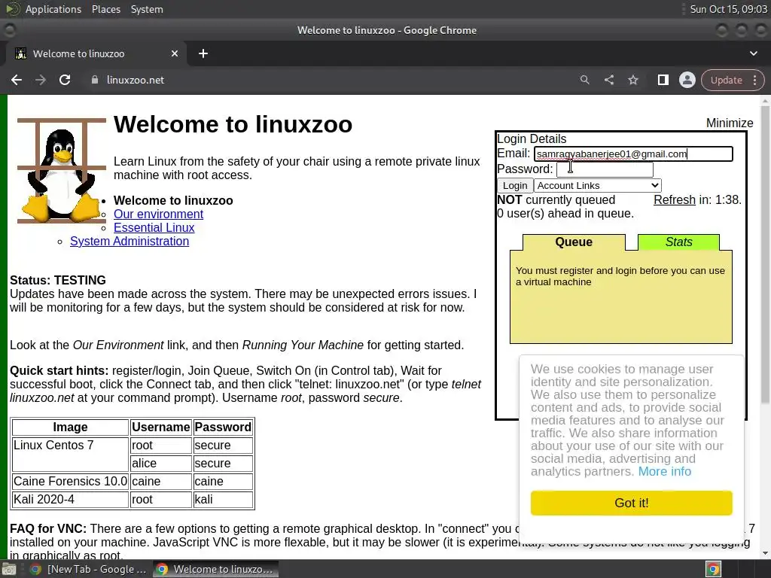Image resolution: width=771 pixels, height=578 pixels.
Task: Open the Essential Linux link
Action: point(154,227)
